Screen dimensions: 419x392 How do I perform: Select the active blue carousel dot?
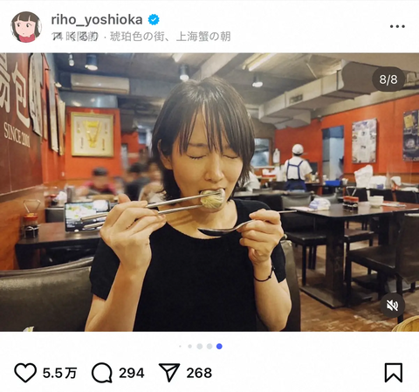click(x=219, y=347)
